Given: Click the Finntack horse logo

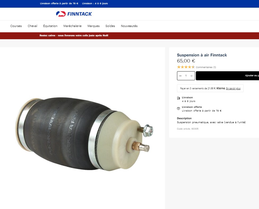Looking at the screenshot, I should point(61,14).
